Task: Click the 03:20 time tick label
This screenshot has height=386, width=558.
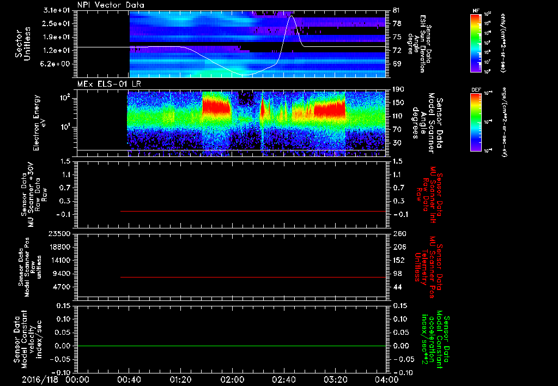Action: click(x=335, y=379)
